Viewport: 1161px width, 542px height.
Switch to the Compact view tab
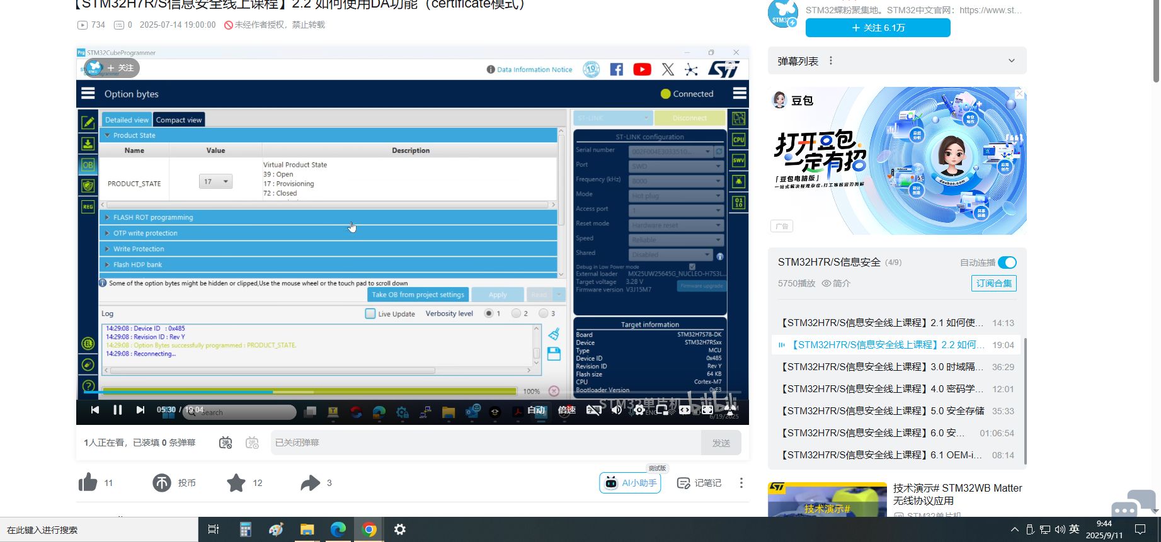[179, 120]
